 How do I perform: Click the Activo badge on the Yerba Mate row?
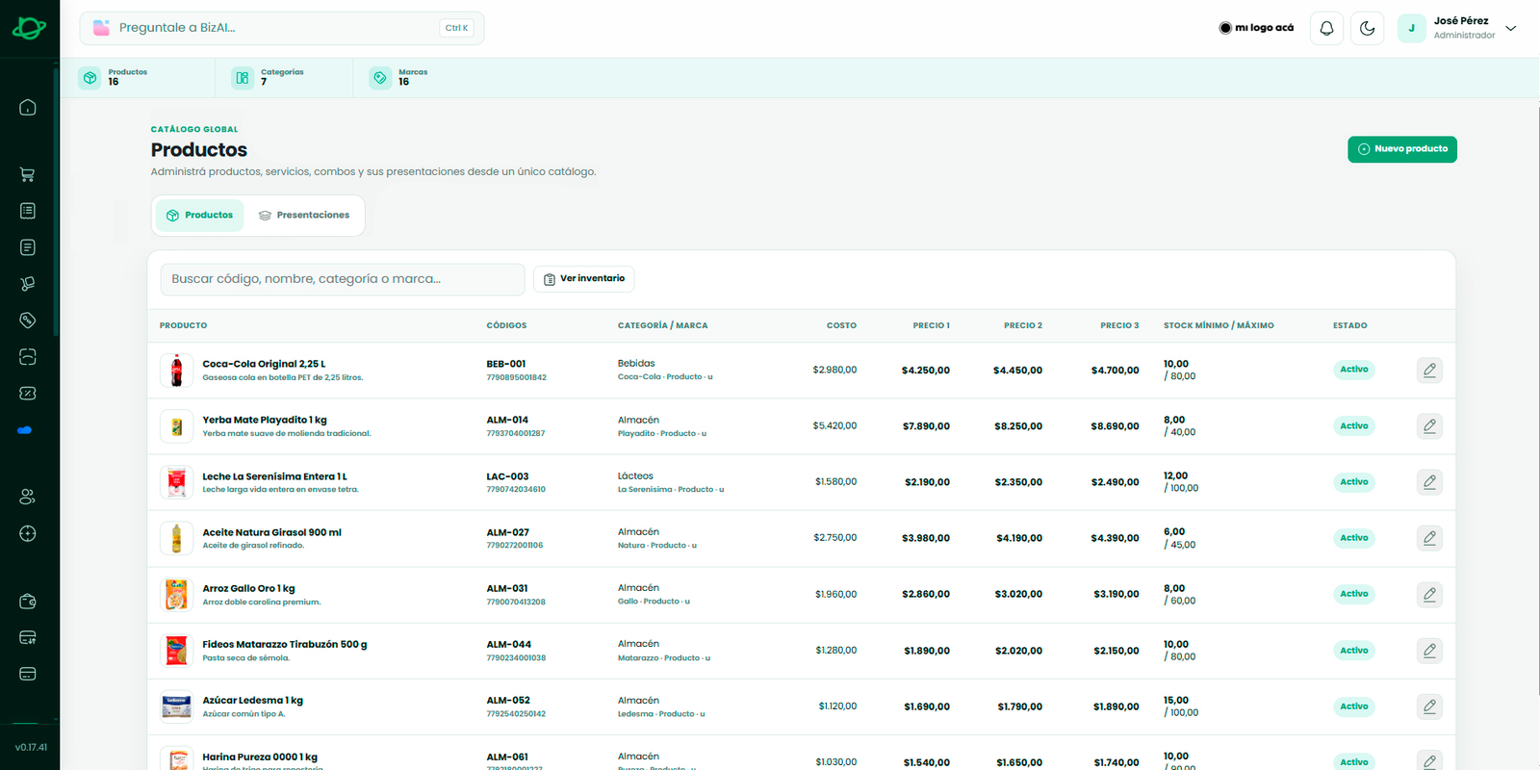[x=1354, y=425]
